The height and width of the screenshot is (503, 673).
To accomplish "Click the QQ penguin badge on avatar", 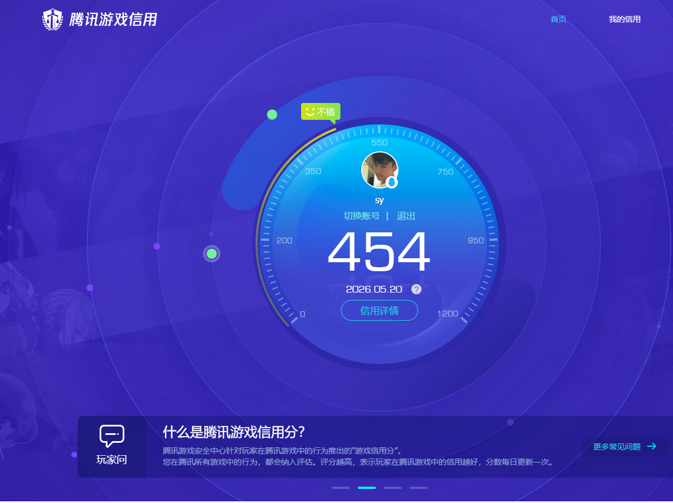I will pos(392,182).
